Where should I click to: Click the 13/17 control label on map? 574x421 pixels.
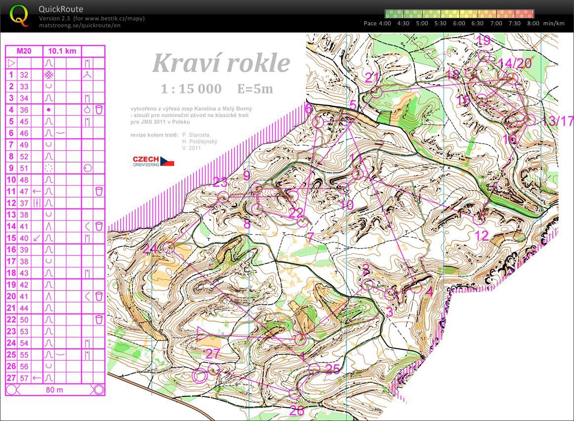tap(558, 121)
